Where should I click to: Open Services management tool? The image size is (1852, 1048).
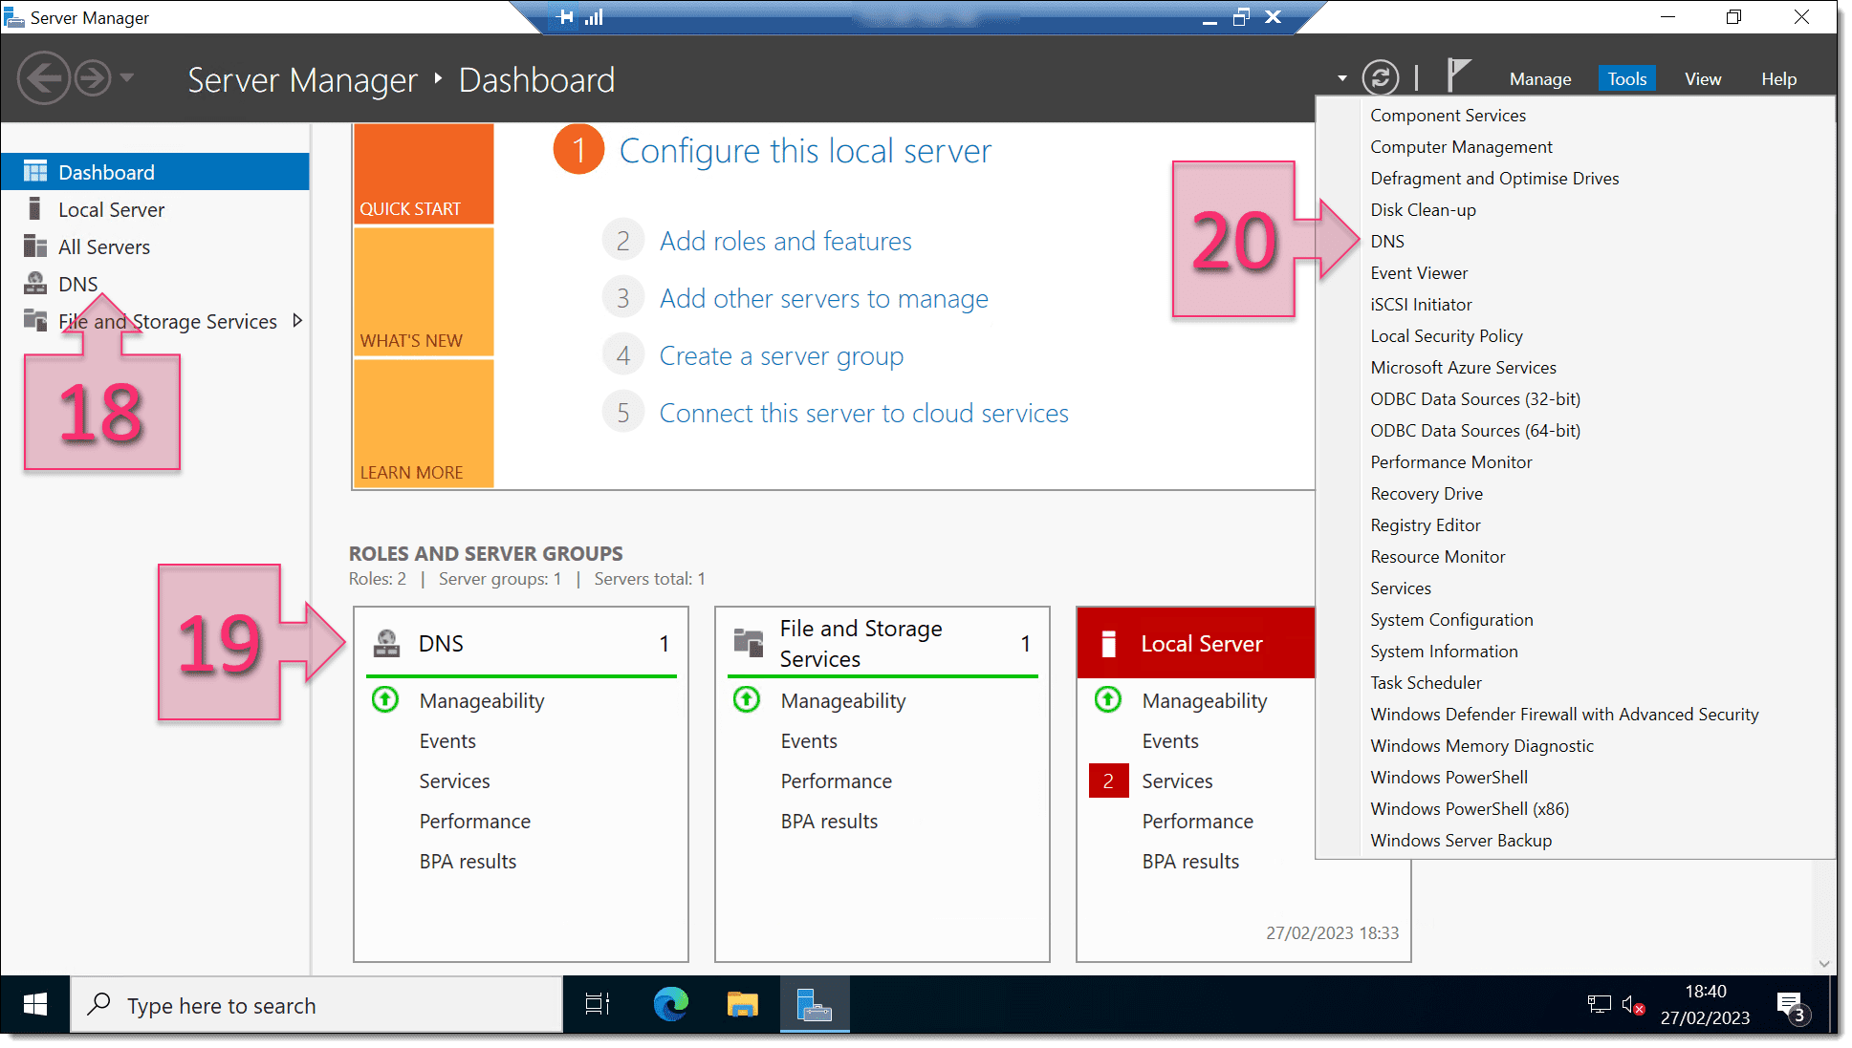click(1399, 587)
